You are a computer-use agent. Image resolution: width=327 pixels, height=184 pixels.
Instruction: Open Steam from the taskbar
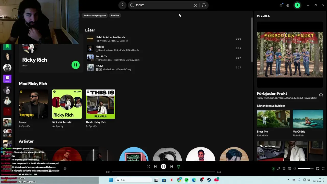pyautogui.click(x=209, y=180)
